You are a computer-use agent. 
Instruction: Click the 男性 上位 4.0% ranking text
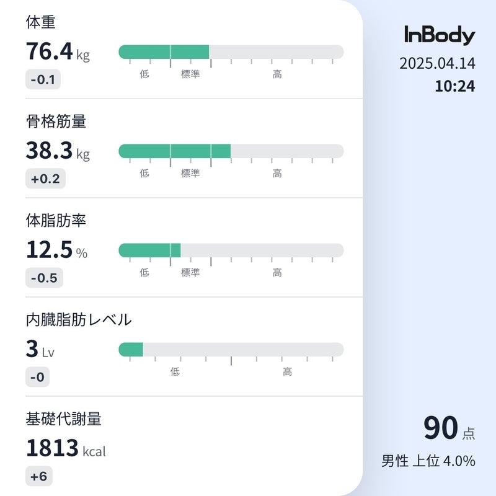coord(428,461)
